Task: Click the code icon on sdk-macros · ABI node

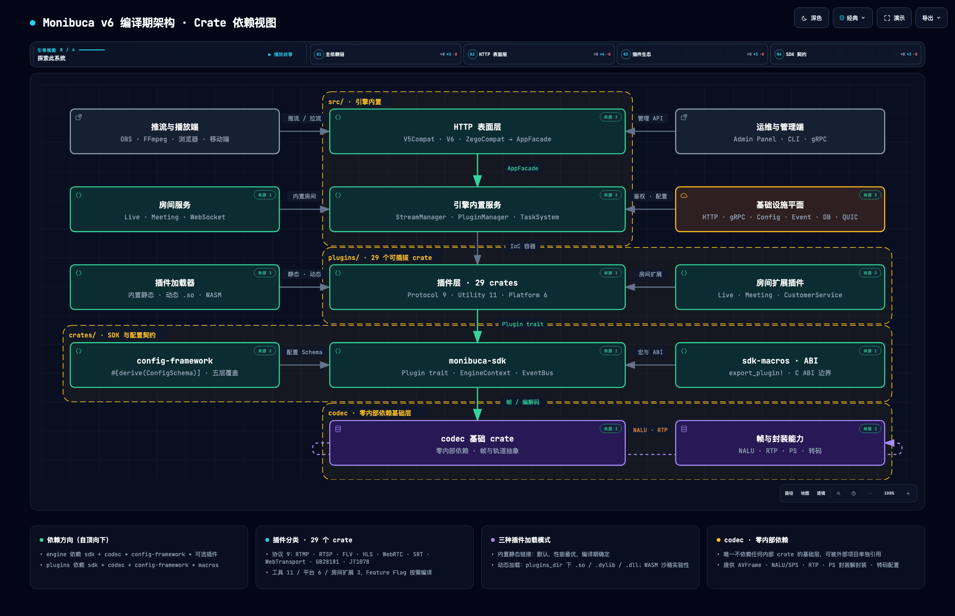Action: click(684, 351)
